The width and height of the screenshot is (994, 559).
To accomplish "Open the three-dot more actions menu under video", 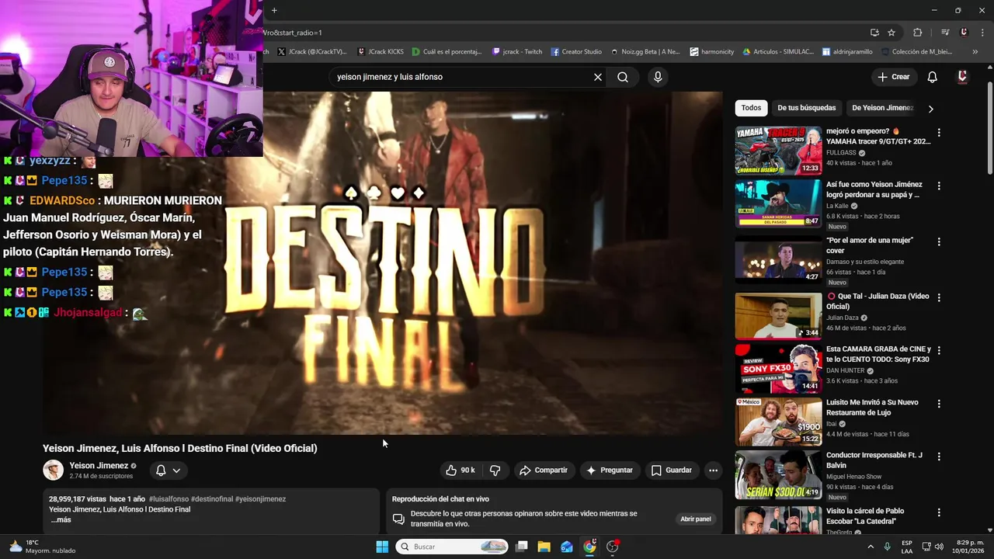I will 713,470.
